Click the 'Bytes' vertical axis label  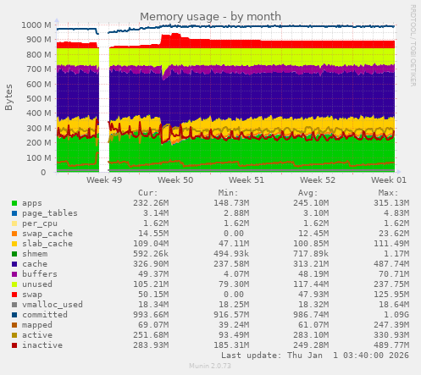click(x=8, y=97)
